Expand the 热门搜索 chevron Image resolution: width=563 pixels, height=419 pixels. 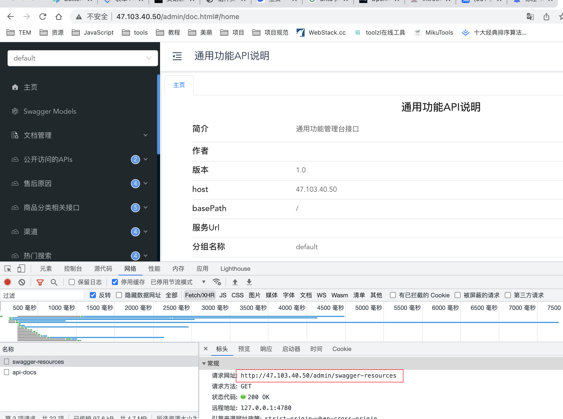pyautogui.click(x=146, y=256)
